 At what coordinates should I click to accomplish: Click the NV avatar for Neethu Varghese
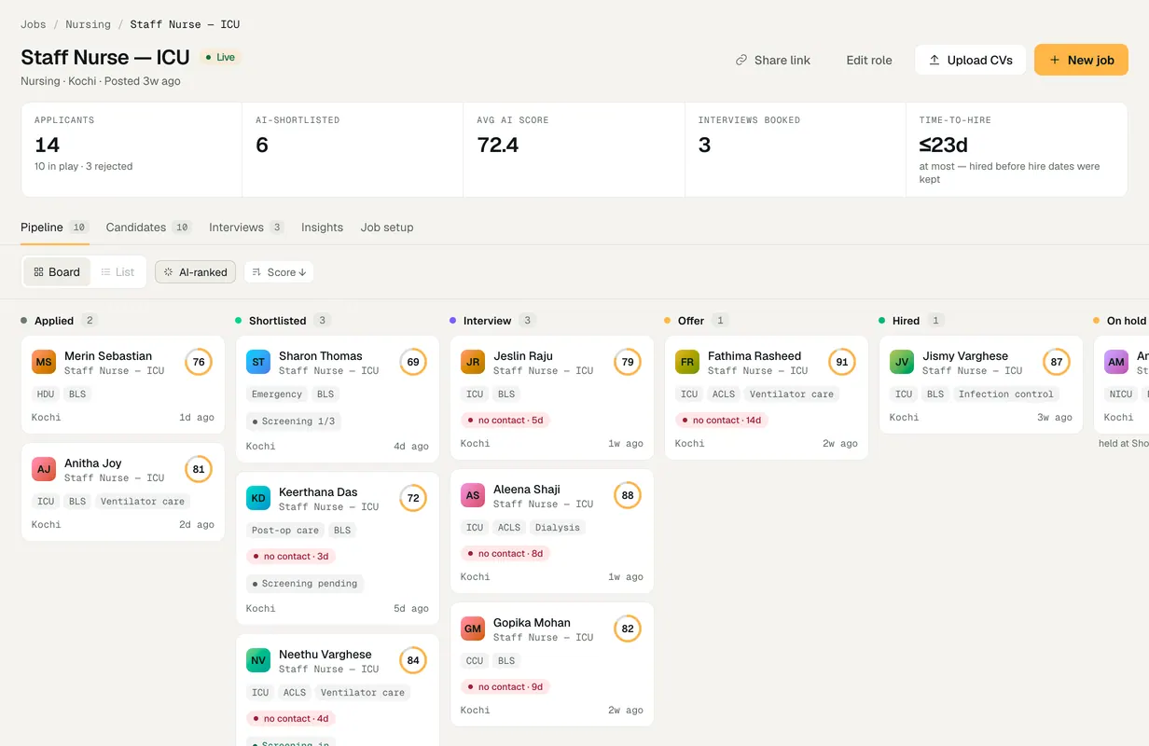pos(258,660)
